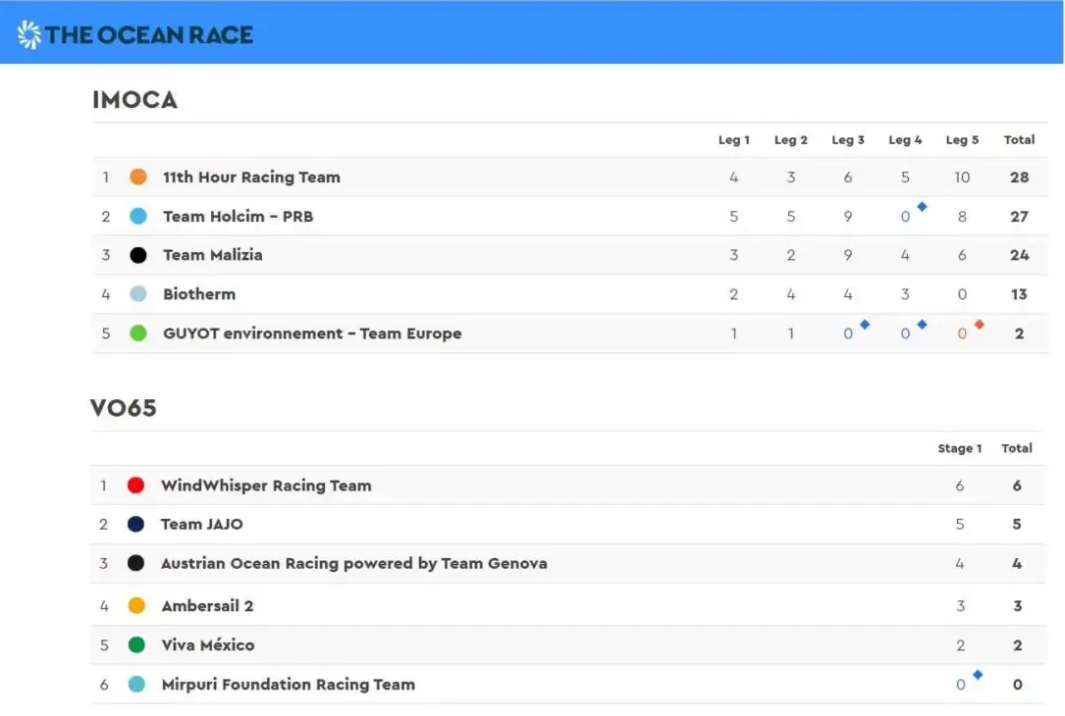Click the blue diamond on Team Holcim Leg 4

(922, 206)
